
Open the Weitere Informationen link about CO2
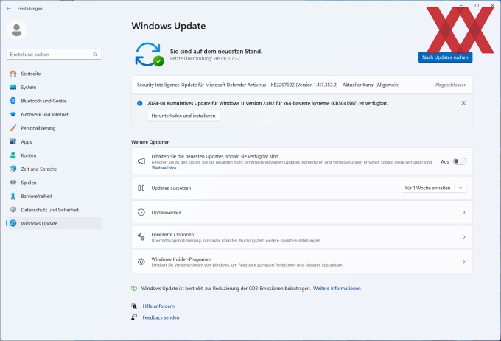pos(337,288)
